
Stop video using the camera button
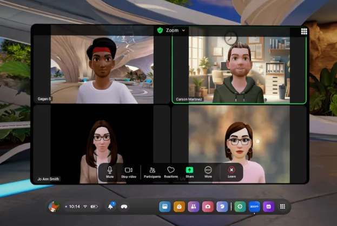[x=128, y=171]
